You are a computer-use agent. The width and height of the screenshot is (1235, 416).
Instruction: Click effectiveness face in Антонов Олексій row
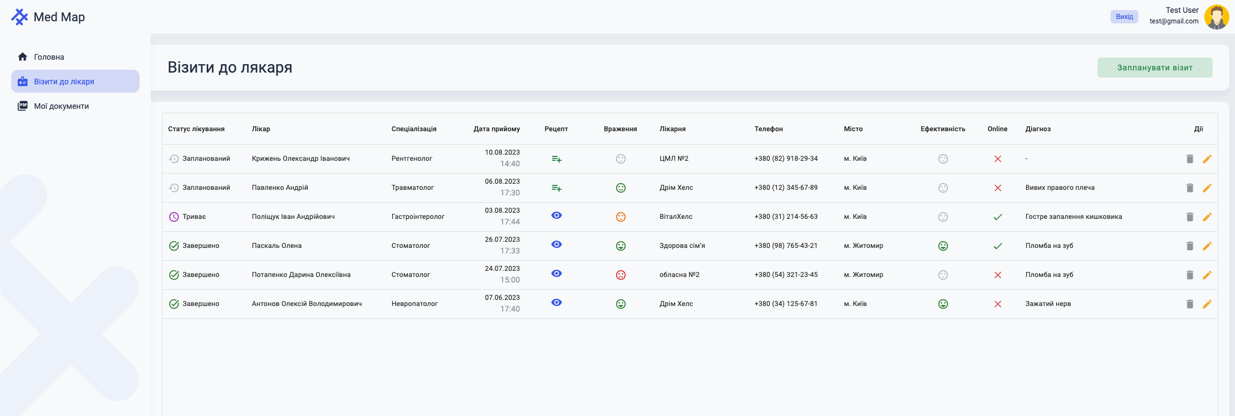click(x=943, y=304)
